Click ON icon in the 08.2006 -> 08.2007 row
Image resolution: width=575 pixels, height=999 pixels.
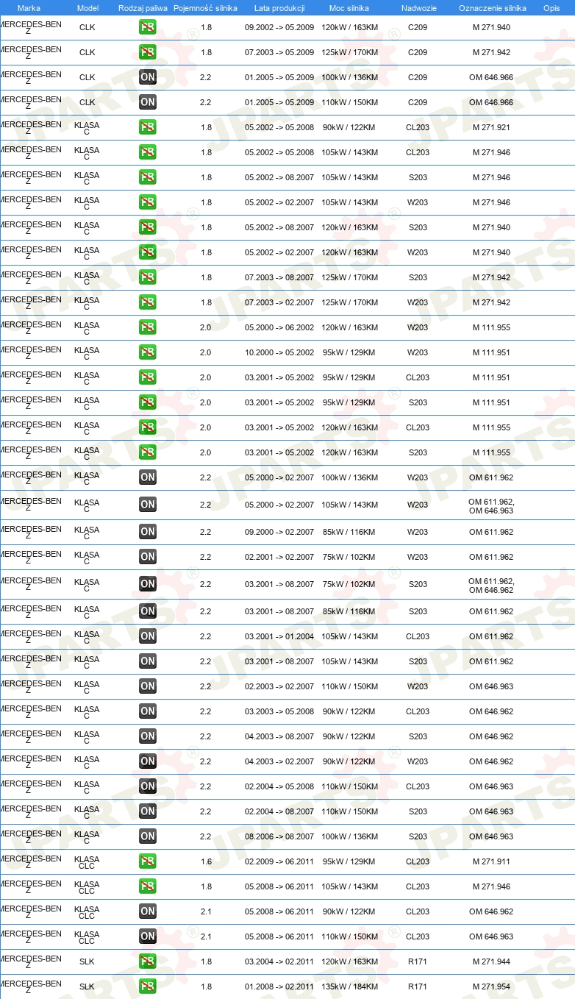[x=148, y=836]
